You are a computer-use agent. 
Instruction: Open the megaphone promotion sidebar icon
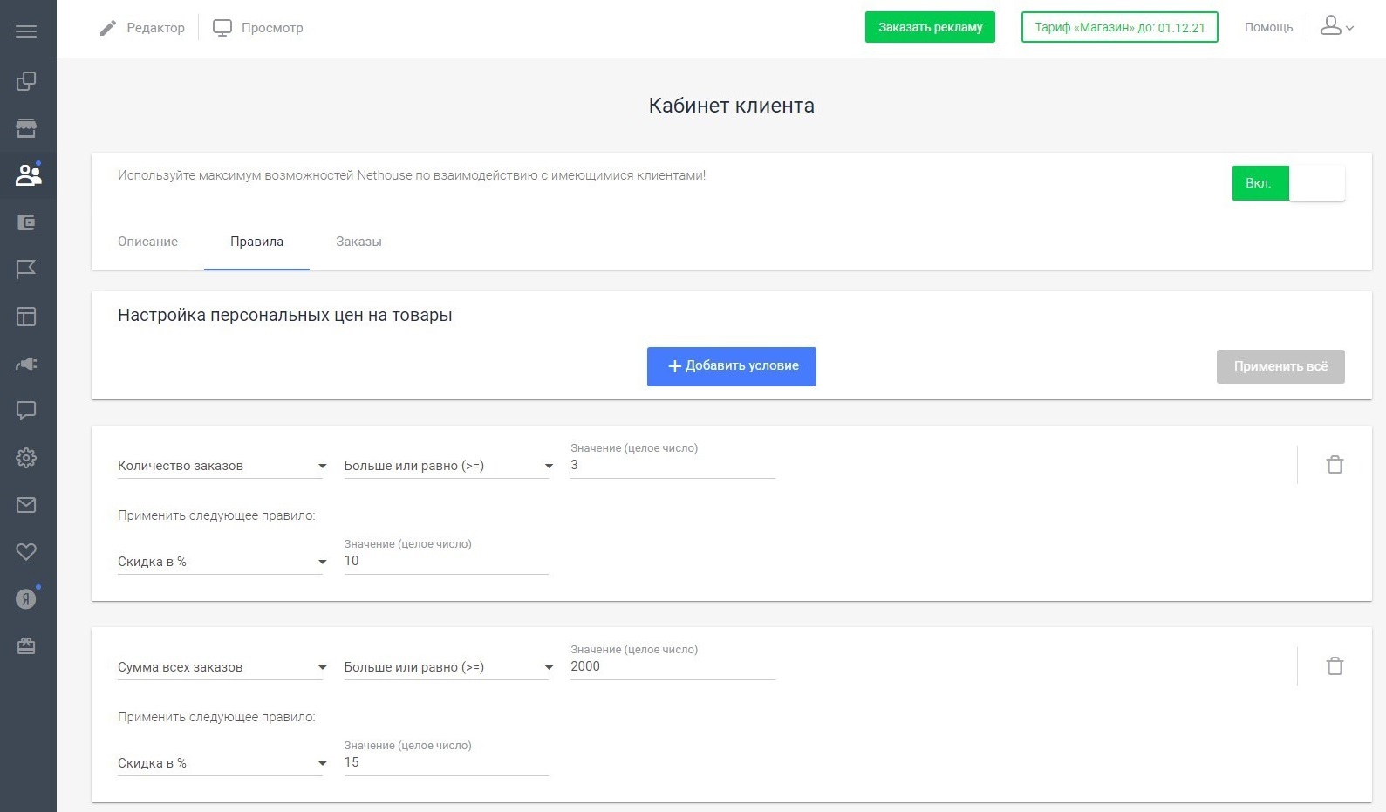(26, 364)
